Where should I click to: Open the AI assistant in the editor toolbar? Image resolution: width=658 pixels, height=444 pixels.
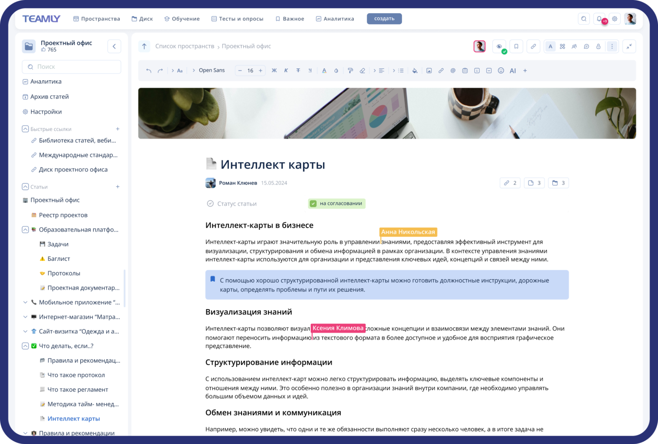[513, 70]
